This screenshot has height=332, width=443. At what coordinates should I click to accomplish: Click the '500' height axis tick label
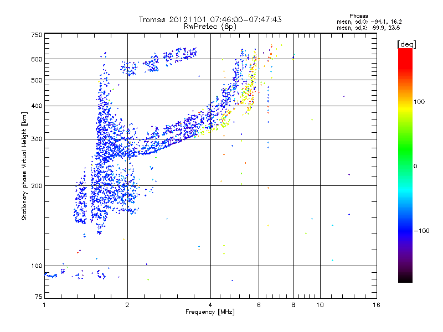pyautogui.click(x=37, y=80)
